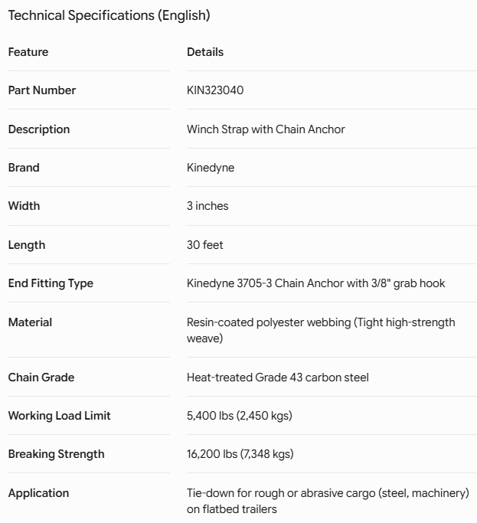Screen dimensions: 477x523
Task: Select the Kinedyne brand value
Action: pos(211,168)
